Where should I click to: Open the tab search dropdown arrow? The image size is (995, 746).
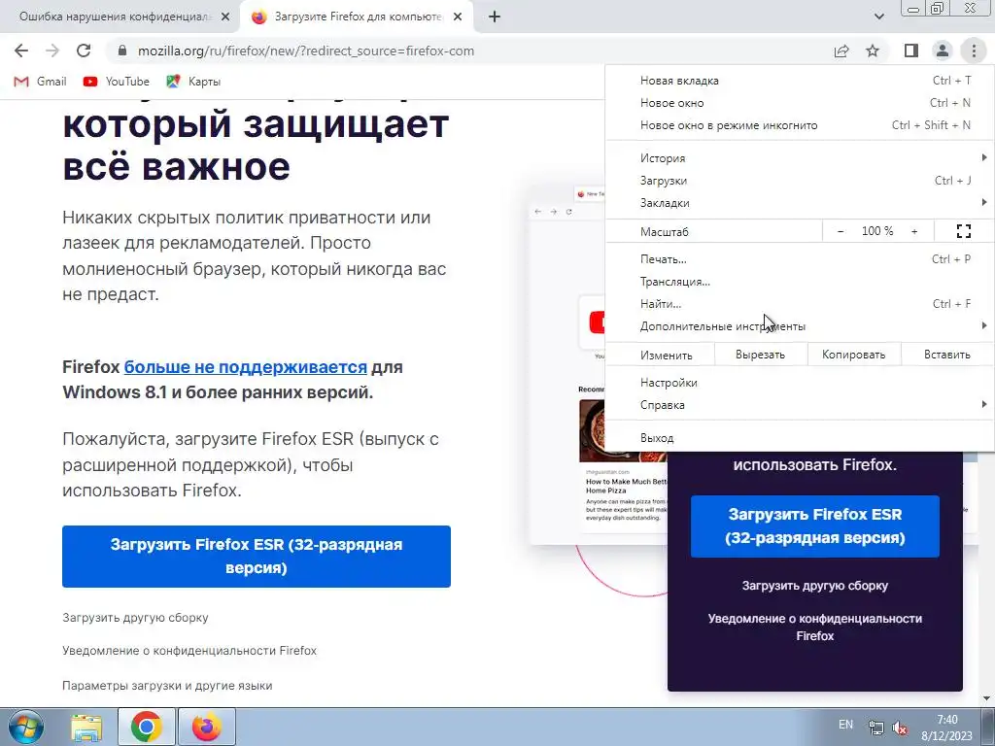click(878, 17)
